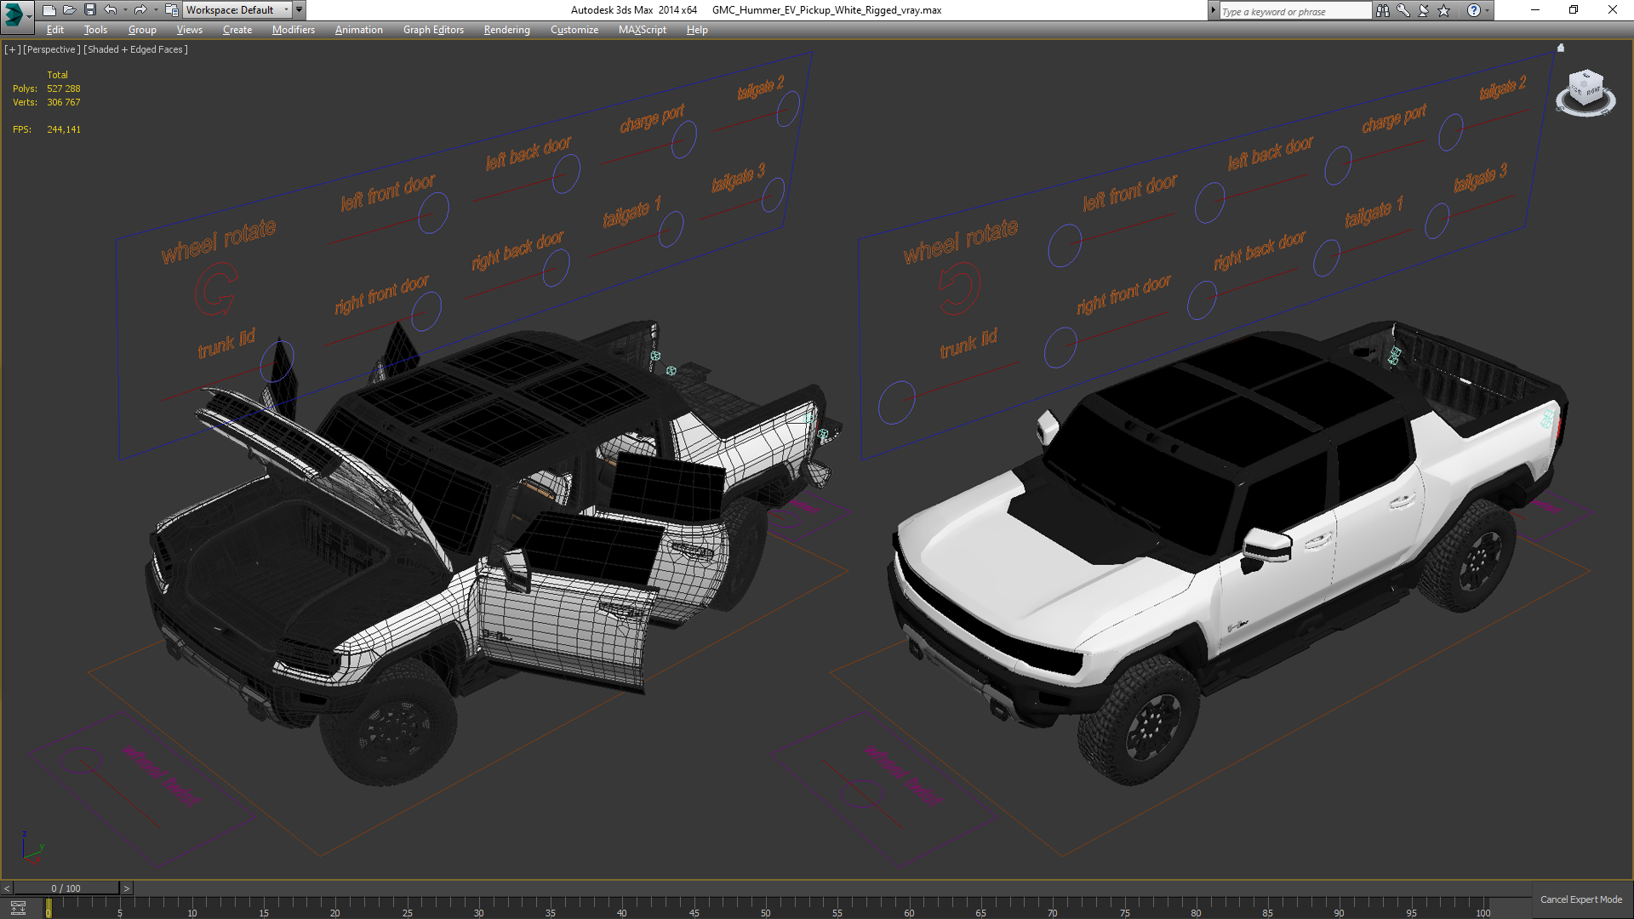Click the Undo arrow icon
The height and width of the screenshot is (919, 1634).
(x=111, y=10)
